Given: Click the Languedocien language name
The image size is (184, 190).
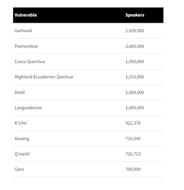Looking at the screenshot, I should [x=28, y=108].
